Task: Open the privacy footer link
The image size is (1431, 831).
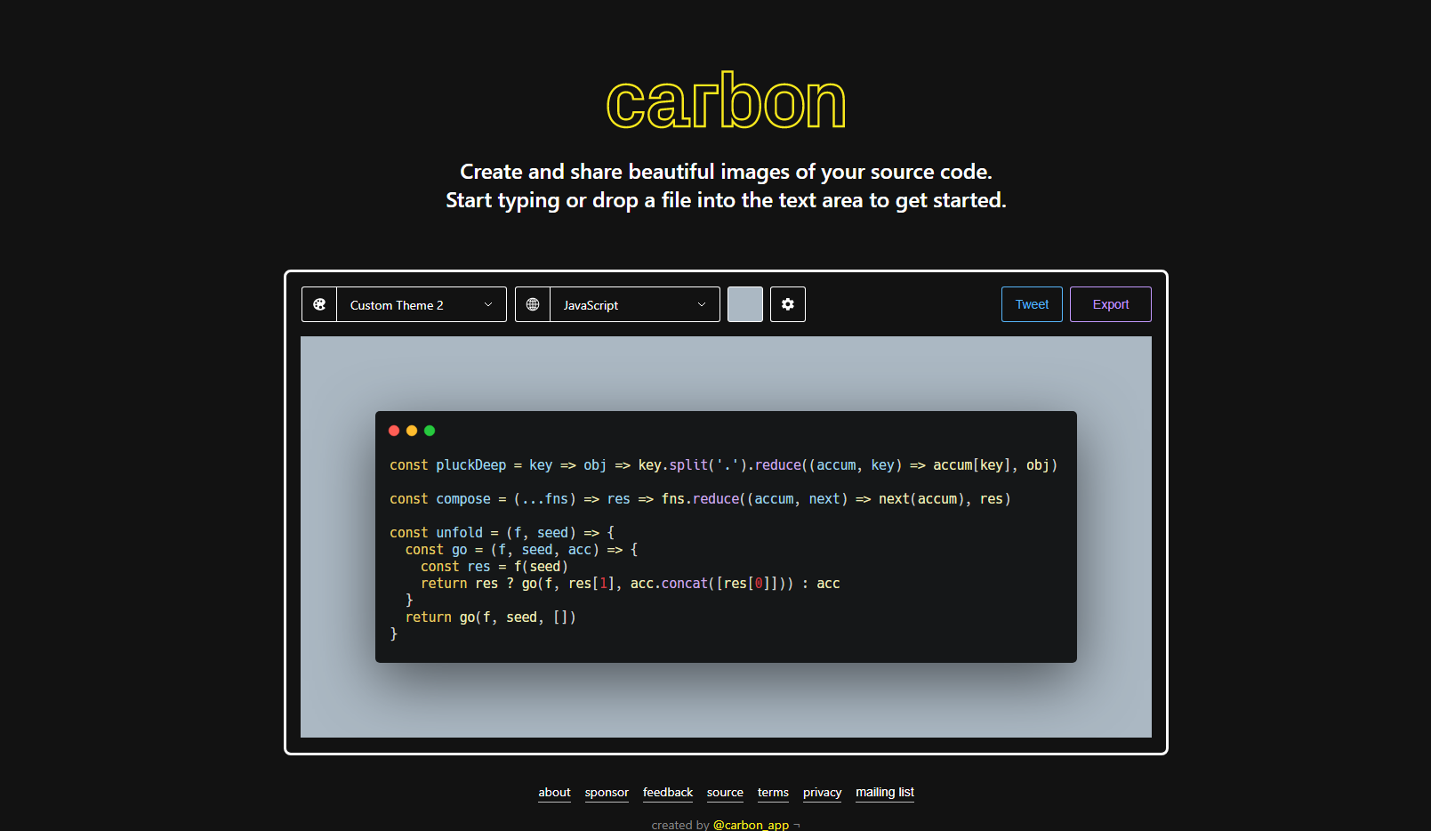Action: 822,793
